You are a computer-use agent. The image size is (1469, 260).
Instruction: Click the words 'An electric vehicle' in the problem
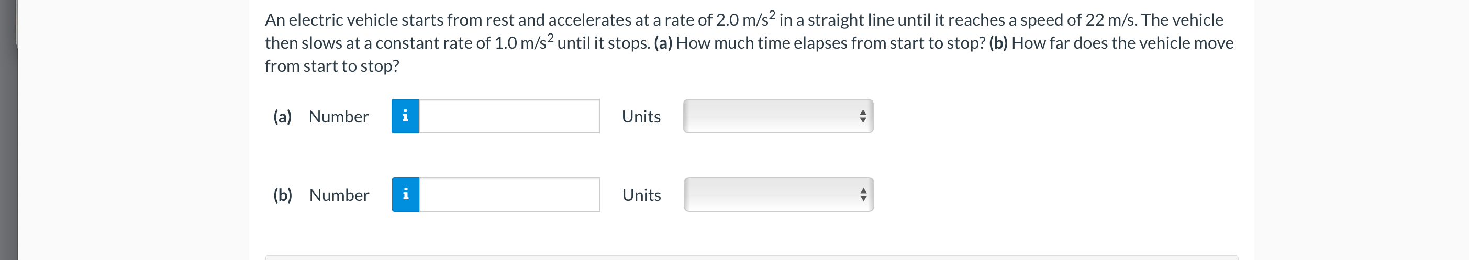(x=331, y=20)
